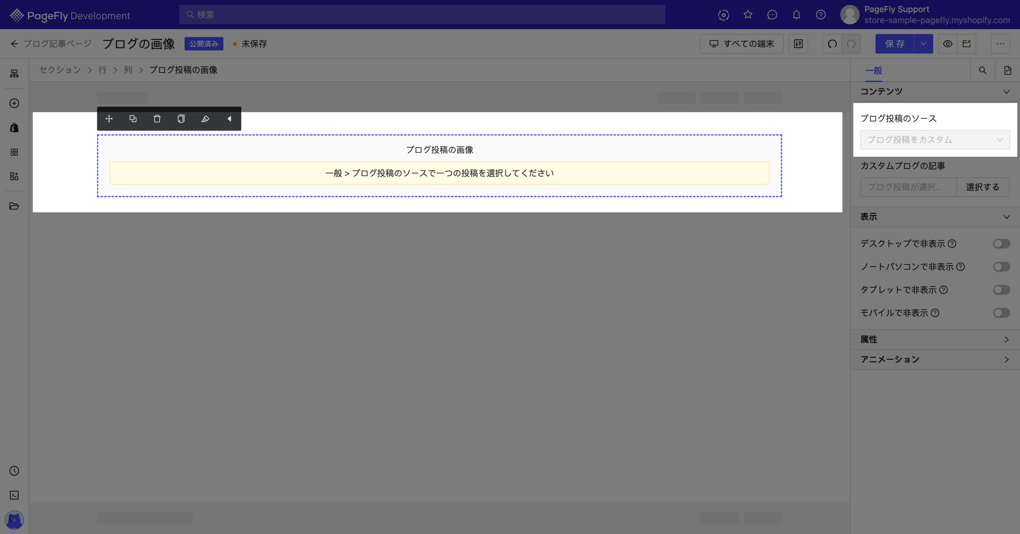The image size is (1020, 534).
Task: Click タブレットで非表示 help question mark
Action: point(943,290)
